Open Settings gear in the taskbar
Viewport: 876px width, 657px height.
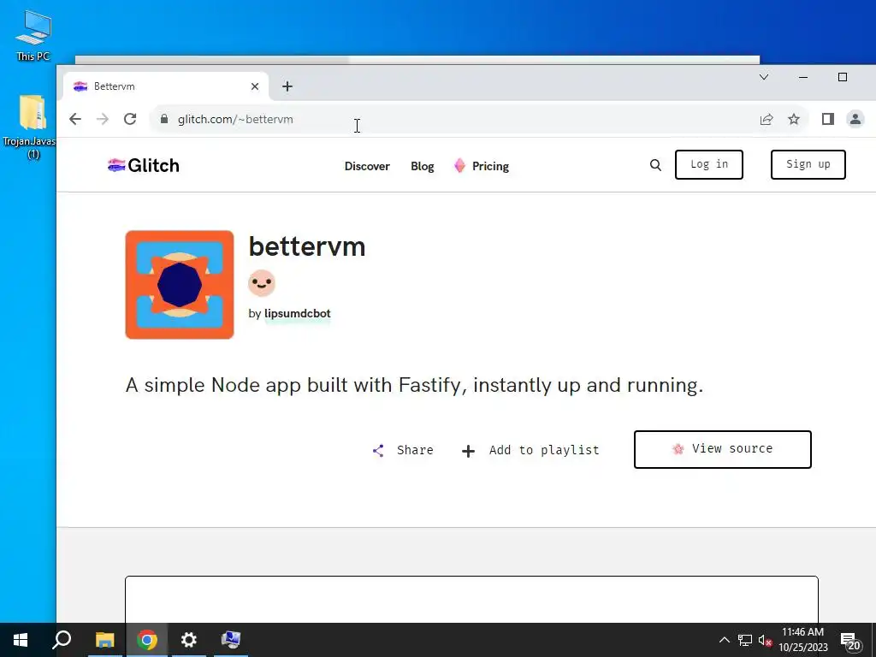(x=189, y=640)
